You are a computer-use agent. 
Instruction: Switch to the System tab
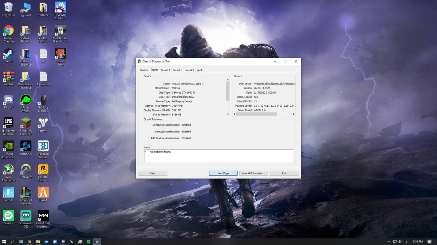144,70
